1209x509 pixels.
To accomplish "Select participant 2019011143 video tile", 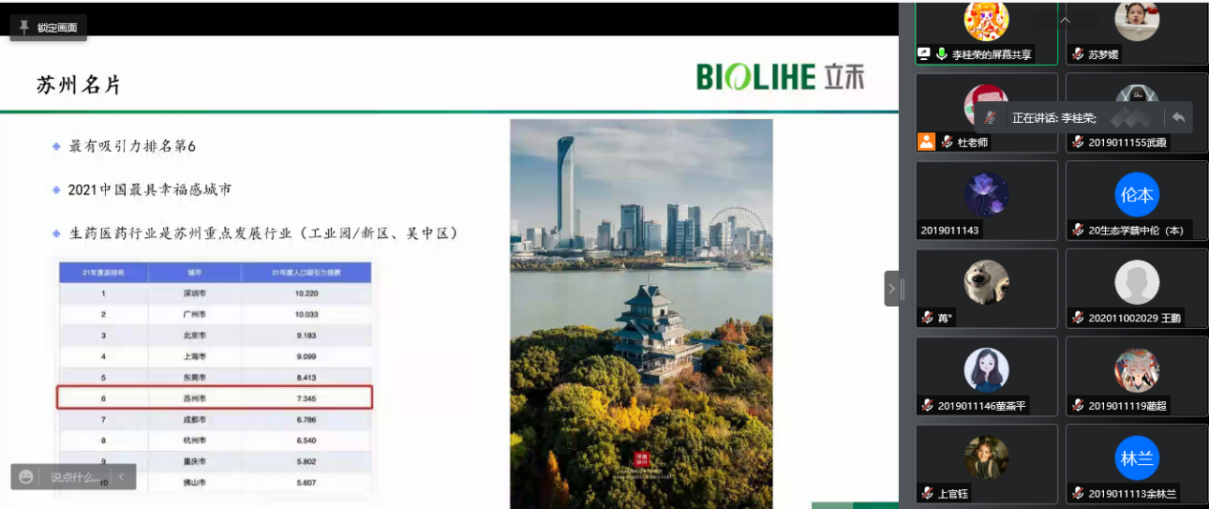I will (987, 200).
